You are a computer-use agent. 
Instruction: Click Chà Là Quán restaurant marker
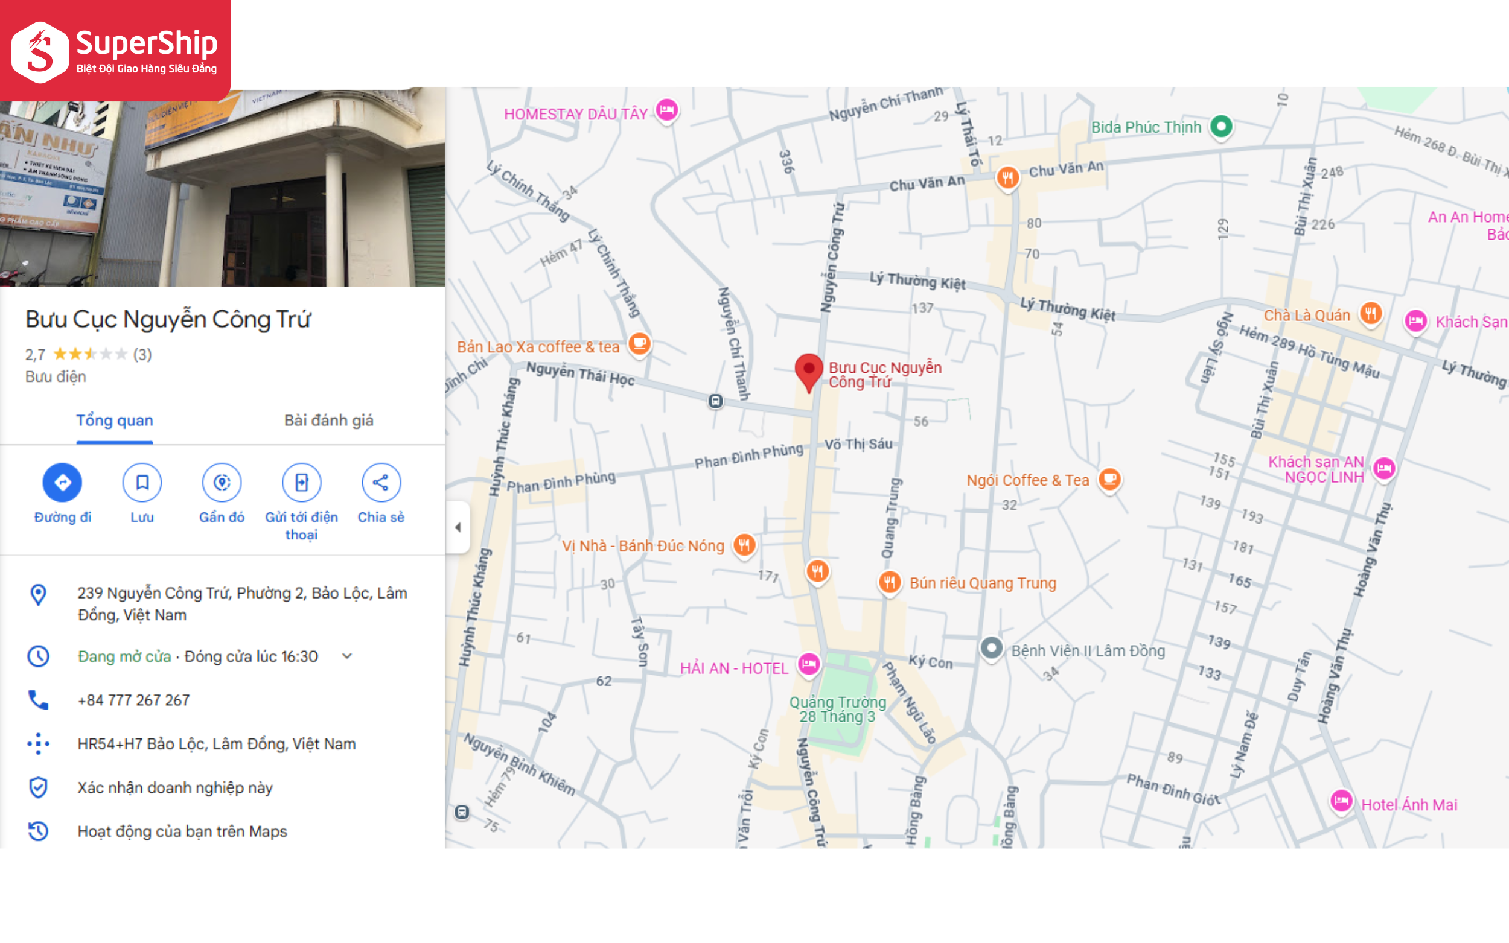[x=1371, y=314]
